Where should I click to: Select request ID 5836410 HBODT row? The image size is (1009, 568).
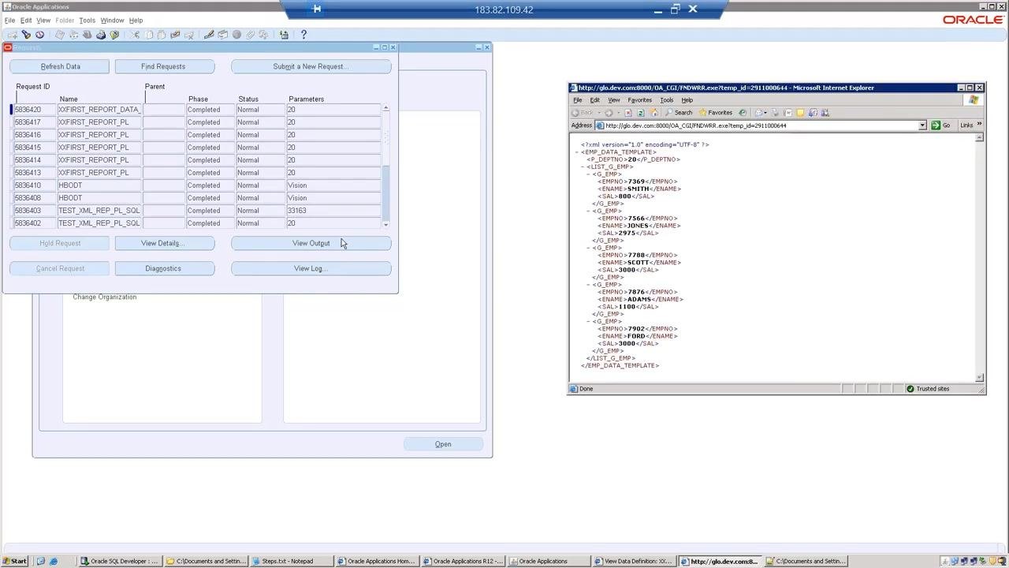pyautogui.click(x=197, y=185)
